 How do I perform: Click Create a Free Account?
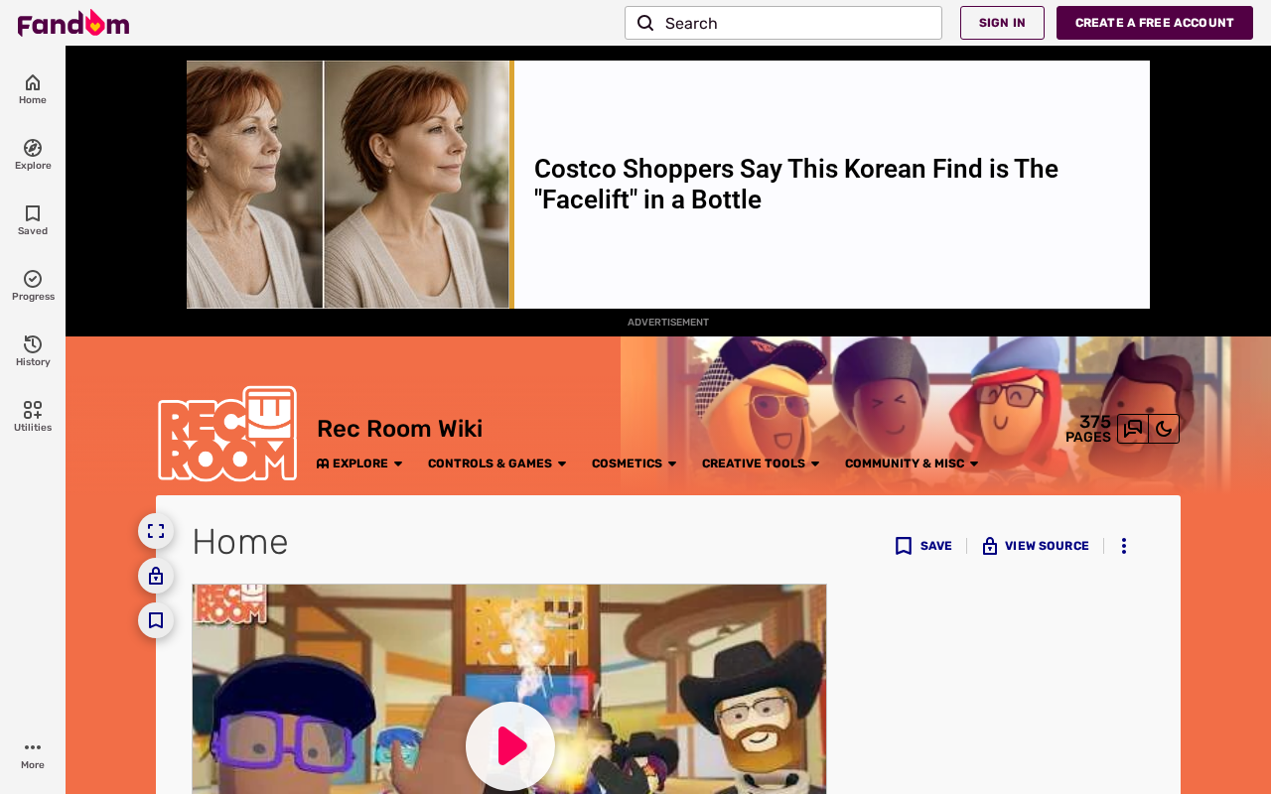coord(1155,23)
